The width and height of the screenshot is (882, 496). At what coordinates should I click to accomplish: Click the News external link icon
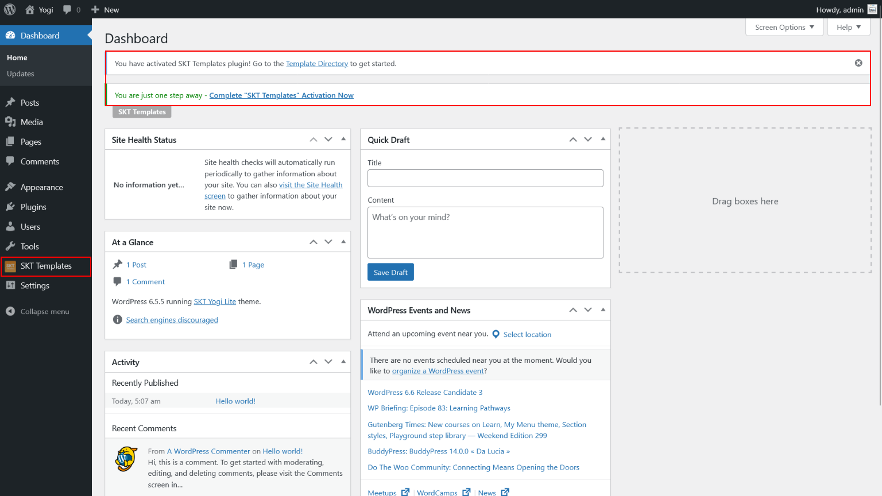tap(505, 492)
